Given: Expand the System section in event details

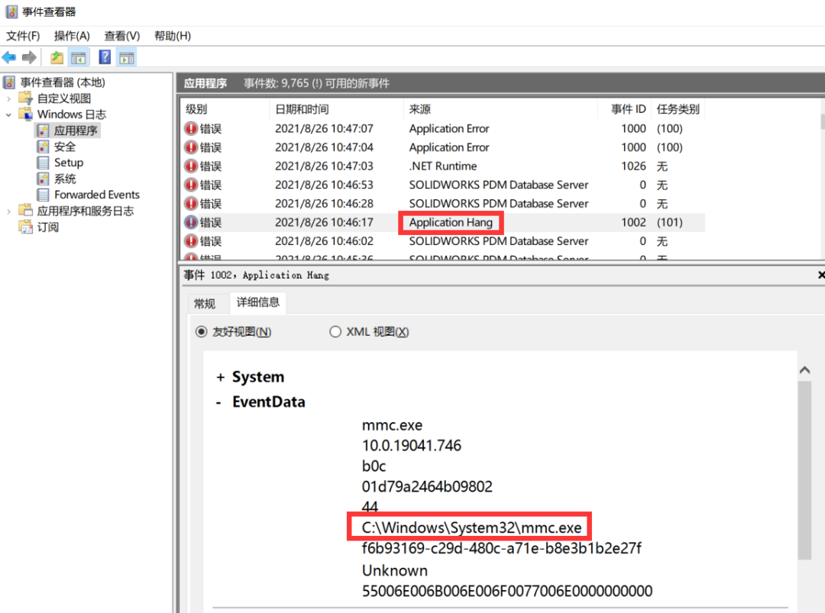Looking at the screenshot, I should click(219, 376).
